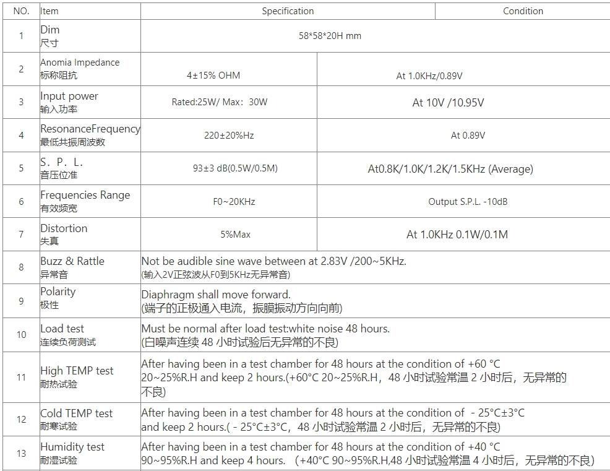This screenshot has width=610, height=471.
Task: Select the '58*58*20H mm' dimension cell
Action: click(x=330, y=36)
